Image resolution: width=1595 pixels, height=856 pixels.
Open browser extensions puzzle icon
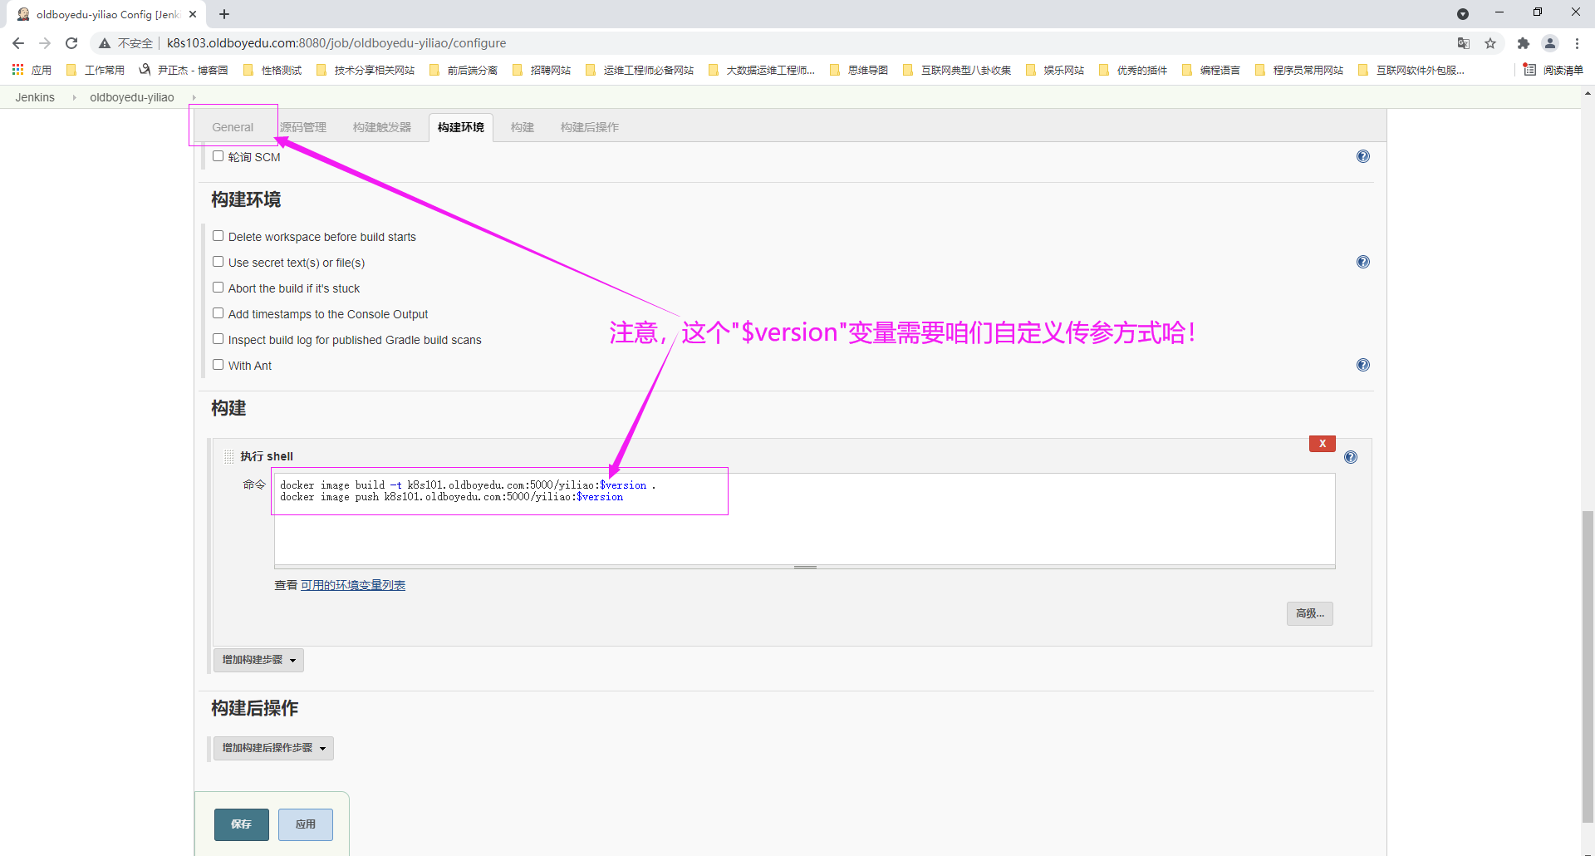click(x=1523, y=43)
